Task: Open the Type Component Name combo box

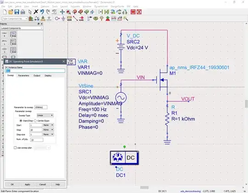Action: [x=15, y=19]
